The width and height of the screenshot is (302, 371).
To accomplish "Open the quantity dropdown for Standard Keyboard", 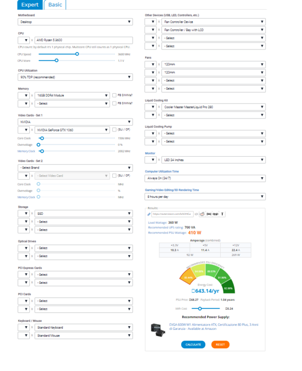I will [24, 328].
